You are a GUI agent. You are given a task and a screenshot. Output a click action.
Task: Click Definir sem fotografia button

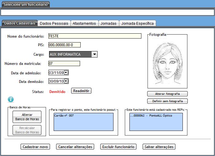coord(167,101)
